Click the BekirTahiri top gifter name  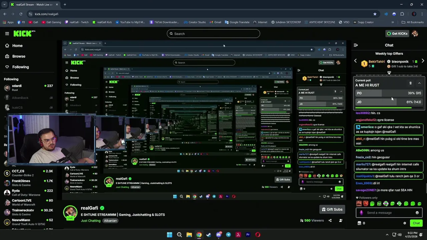[x=377, y=62]
